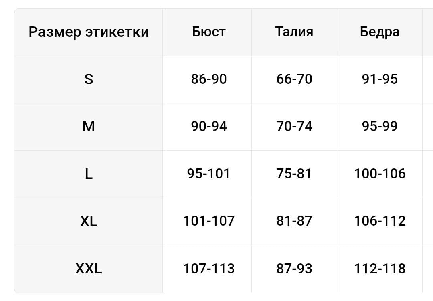Screen dimensions: 433x301
Task: Select bust value 90-94 for size M
Action: click(x=208, y=127)
